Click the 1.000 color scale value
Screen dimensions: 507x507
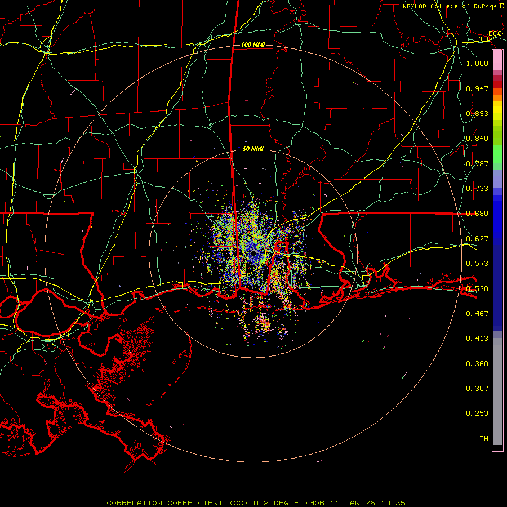click(477, 63)
